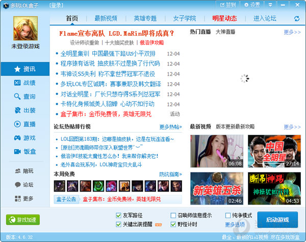Play the 新英雄五杀 video thumbnail
This screenshot has height=242, width=306.
[x=217, y=188]
